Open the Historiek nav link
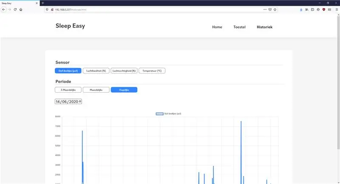 [264, 27]
